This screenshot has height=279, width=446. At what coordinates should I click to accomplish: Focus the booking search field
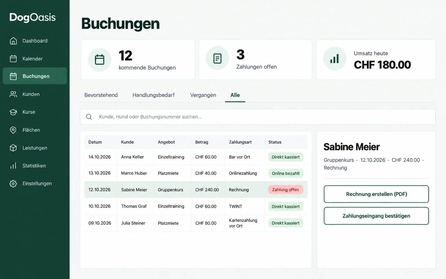point(258,117)
